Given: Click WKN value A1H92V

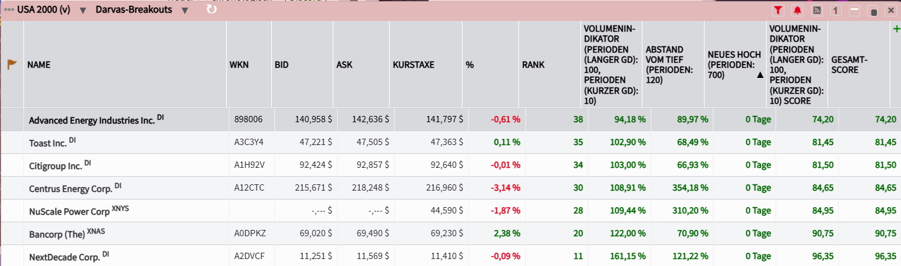Looking at the screenshot, I should pyautogui.click(x=248, y=165).
